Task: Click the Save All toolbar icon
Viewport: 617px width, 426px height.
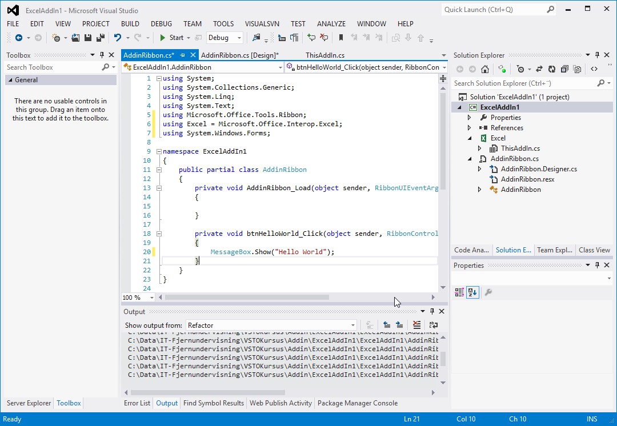Action: point(101,38)
